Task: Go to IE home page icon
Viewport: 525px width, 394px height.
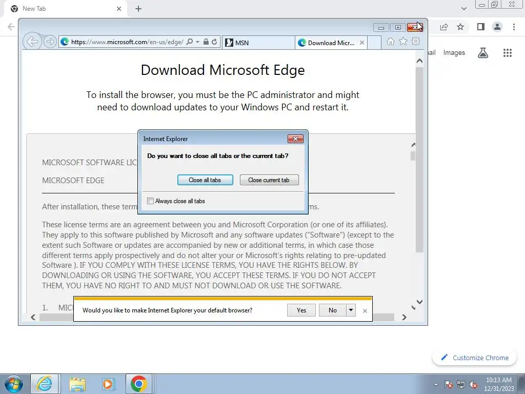Action: coord(390,41)
